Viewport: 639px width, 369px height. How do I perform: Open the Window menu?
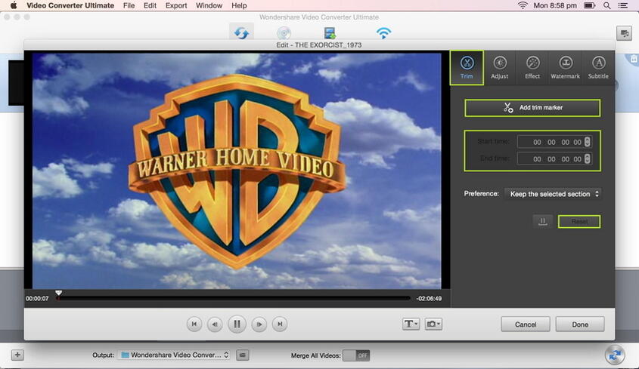coord(209,5)
